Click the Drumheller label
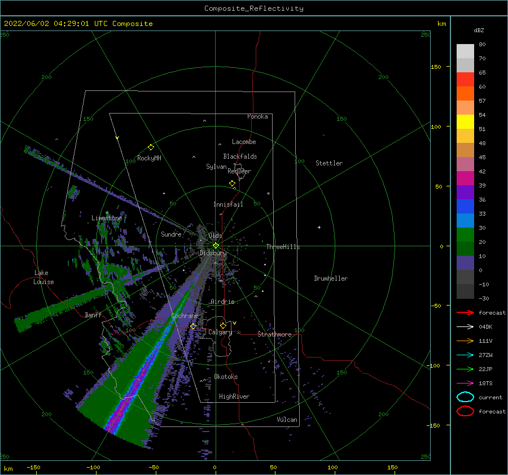Viewport: 508px width, 475px height. (331, 278)
